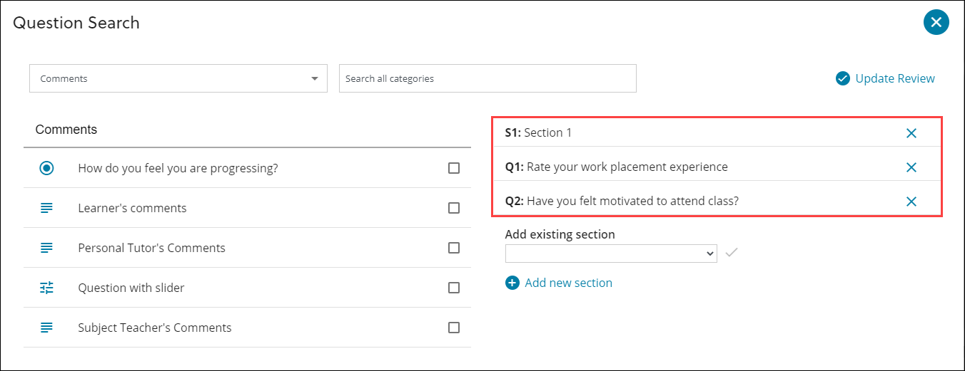Select the 'Learner's comments' row text
The height and width of the screenshot is (371, 965).
(x=132, y=208)
